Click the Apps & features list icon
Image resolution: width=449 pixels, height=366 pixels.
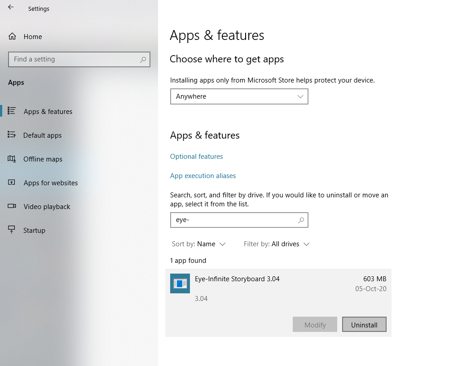click(x=12, y=111)
